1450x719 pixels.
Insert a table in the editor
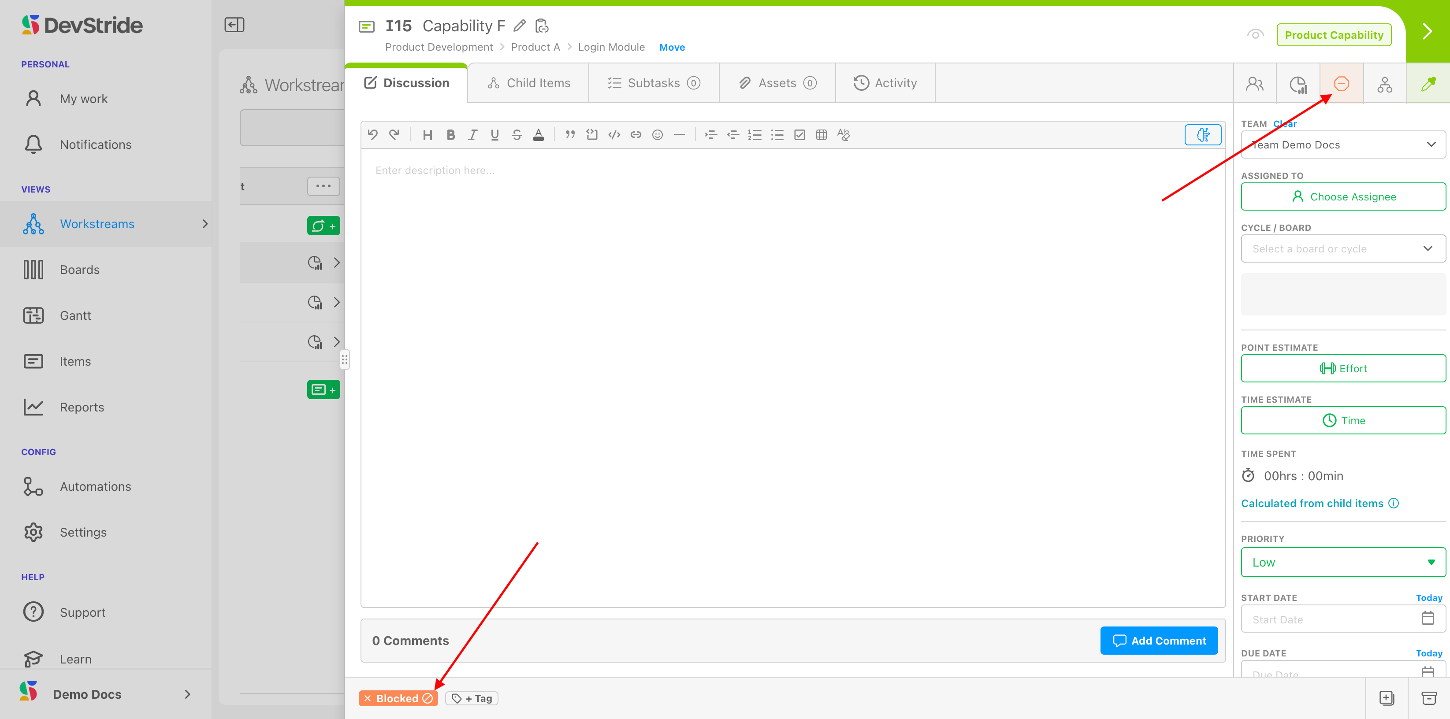821,135
